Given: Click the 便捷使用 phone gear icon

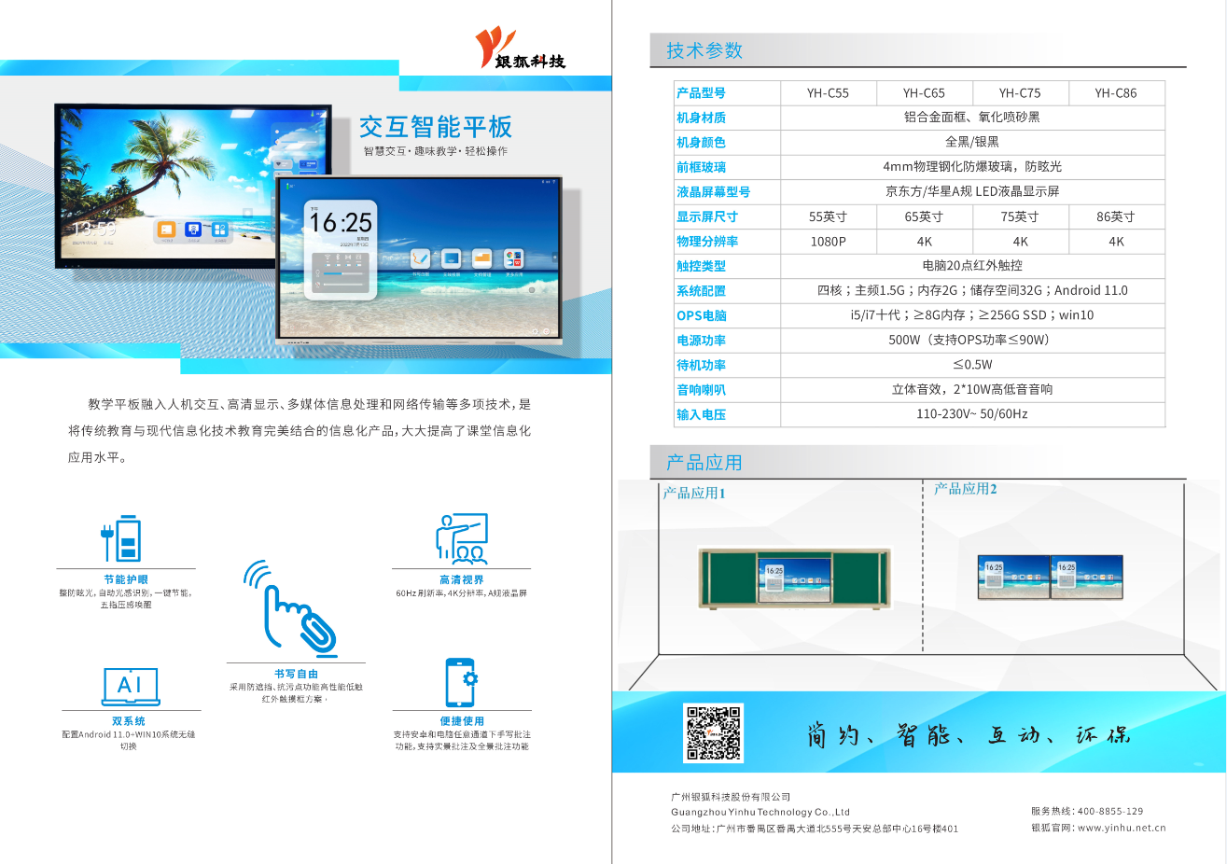Looking at the screenshot, I should [461, 683].
